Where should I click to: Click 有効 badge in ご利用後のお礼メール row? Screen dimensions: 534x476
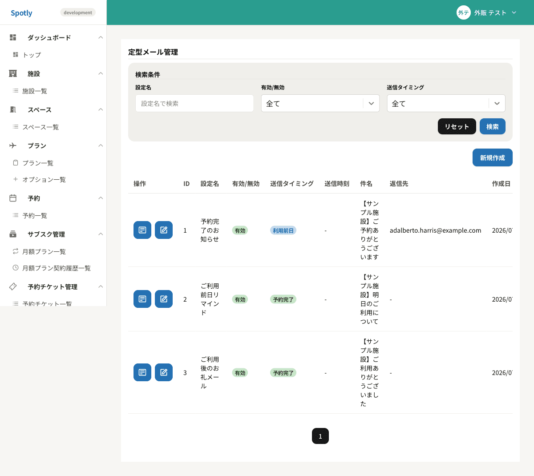[x=240, y=373]
